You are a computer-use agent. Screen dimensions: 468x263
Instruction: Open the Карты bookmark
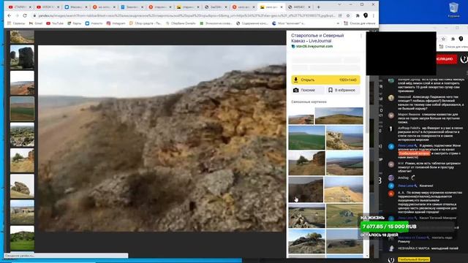coord(75,23)
